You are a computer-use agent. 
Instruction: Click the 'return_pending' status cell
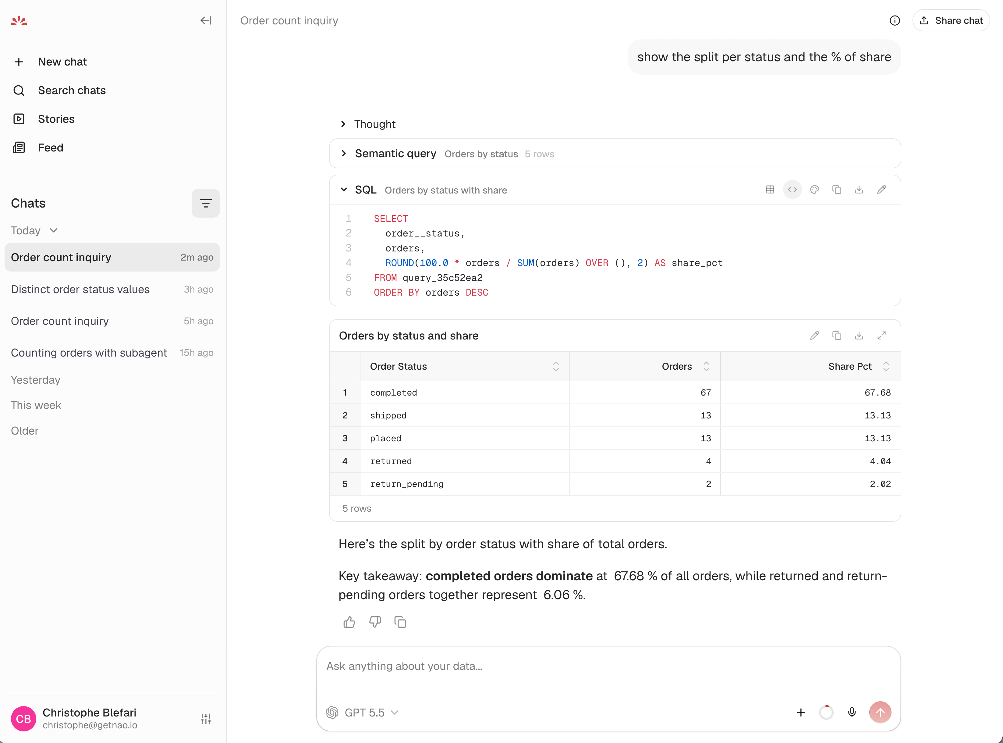[x=465, y=484]
